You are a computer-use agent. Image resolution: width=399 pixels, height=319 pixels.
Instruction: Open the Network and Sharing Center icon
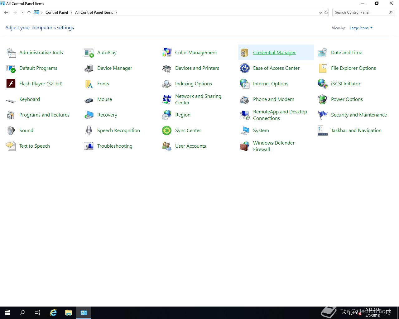(167, 99)
